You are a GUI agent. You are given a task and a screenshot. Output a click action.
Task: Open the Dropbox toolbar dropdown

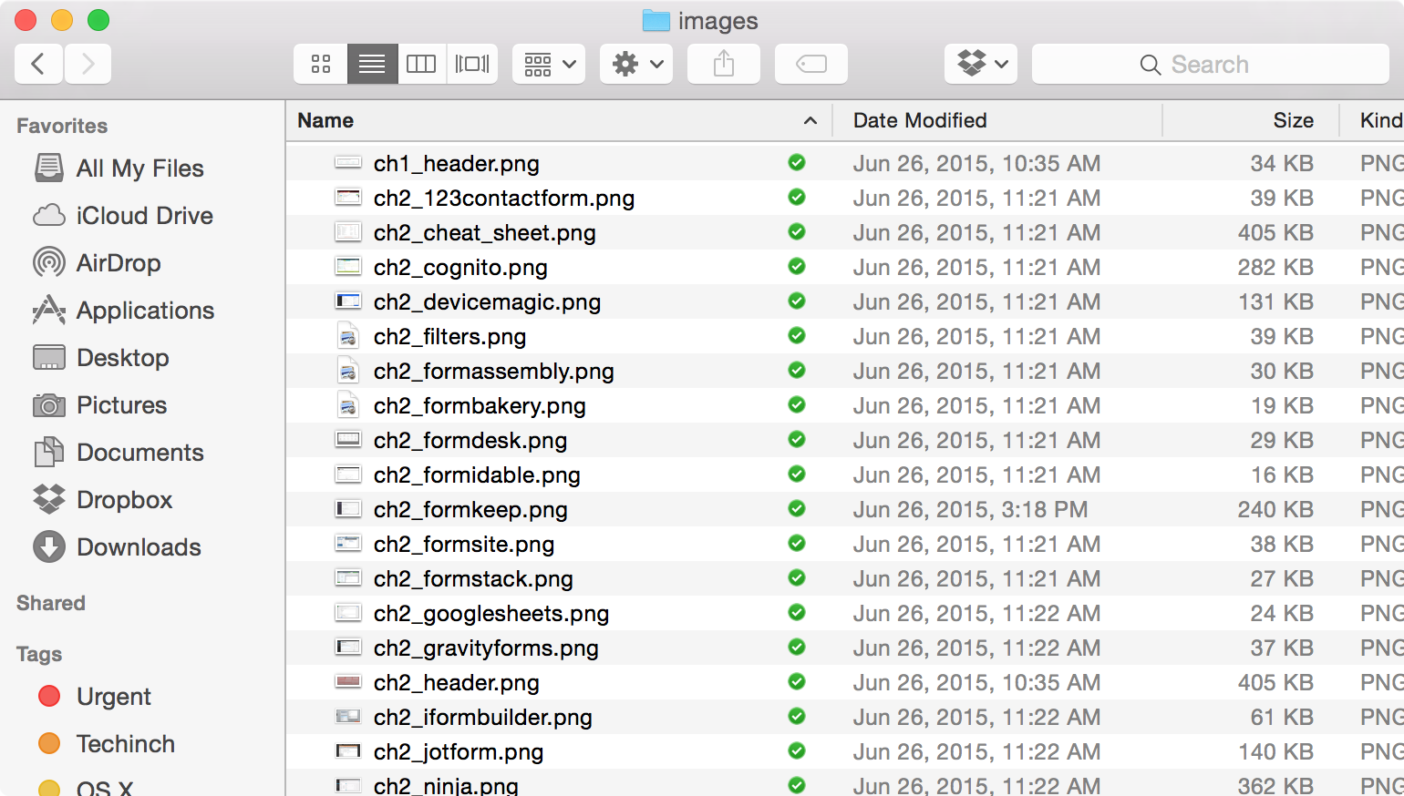coord(981,64)
